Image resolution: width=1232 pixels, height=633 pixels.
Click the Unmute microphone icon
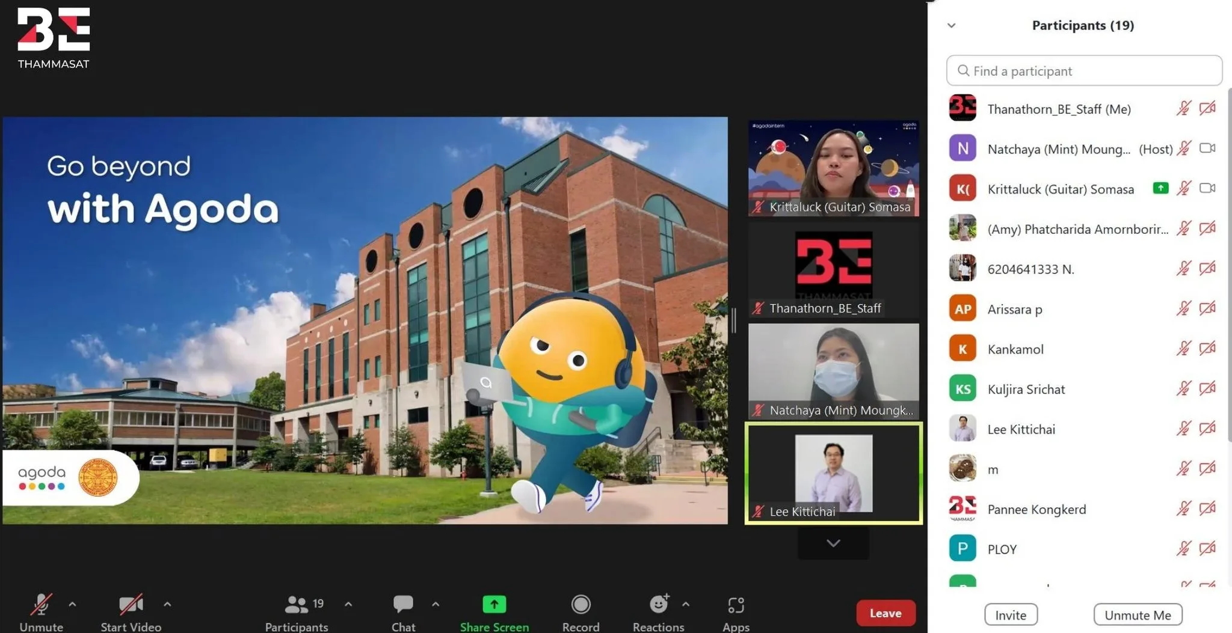(41, 604)
